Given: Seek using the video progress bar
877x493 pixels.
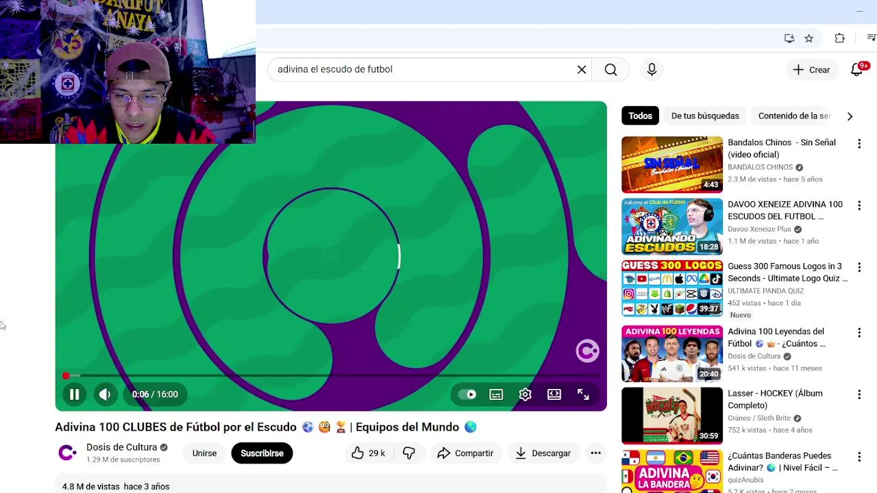Looking at the screenshot, I should (331, 376).
